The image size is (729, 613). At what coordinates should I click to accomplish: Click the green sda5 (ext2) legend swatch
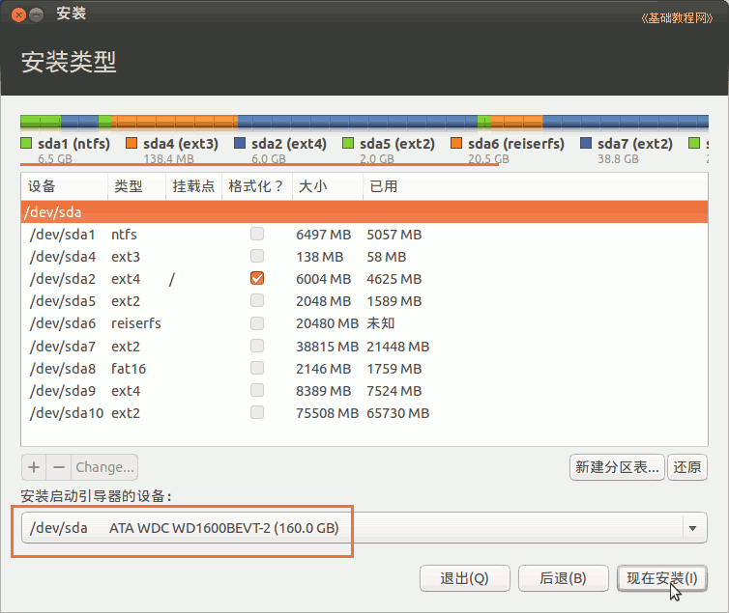[348, 143]
